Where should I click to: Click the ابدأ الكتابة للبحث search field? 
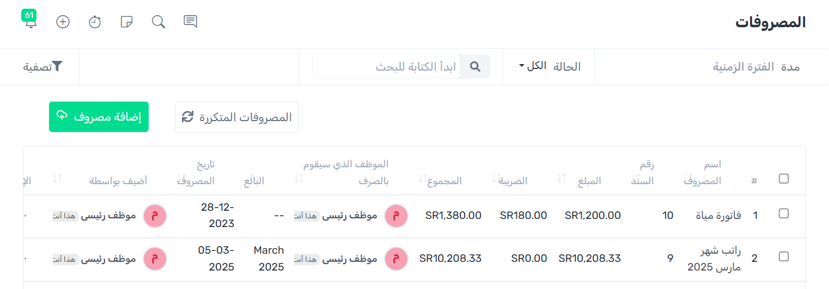(387, 67)
